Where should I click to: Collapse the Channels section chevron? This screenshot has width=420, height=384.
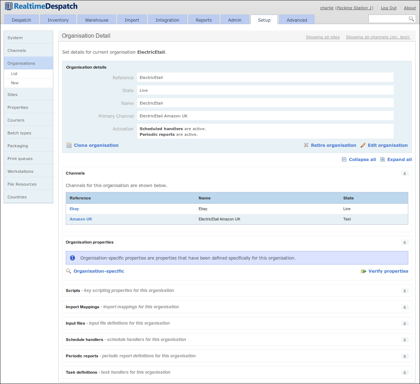405,174
